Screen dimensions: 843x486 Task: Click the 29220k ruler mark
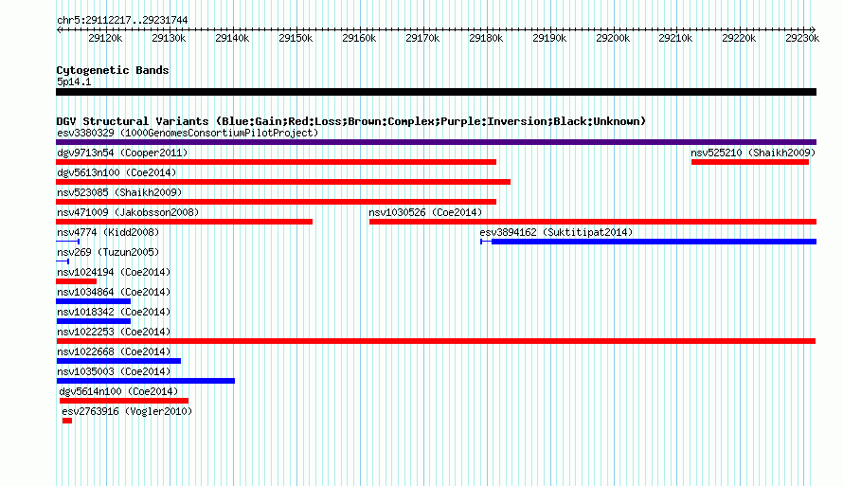739,38
